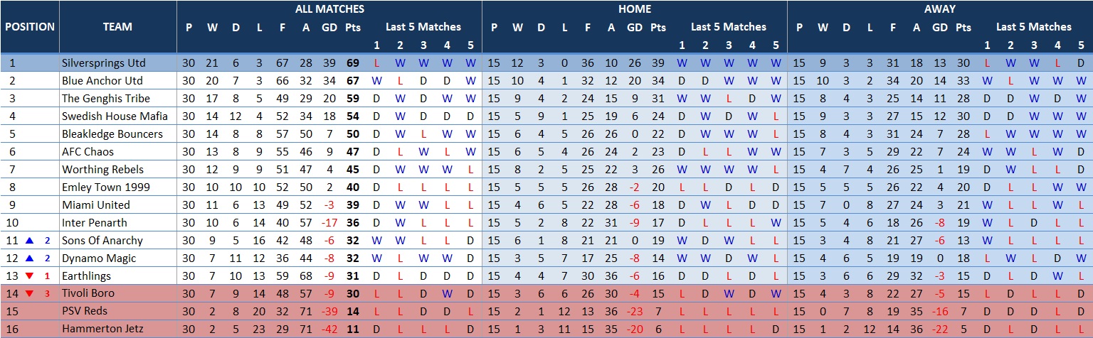Click the red down arrow in Tivoli Boro row
1093x338 pixels.
click(x=30, y=293)
